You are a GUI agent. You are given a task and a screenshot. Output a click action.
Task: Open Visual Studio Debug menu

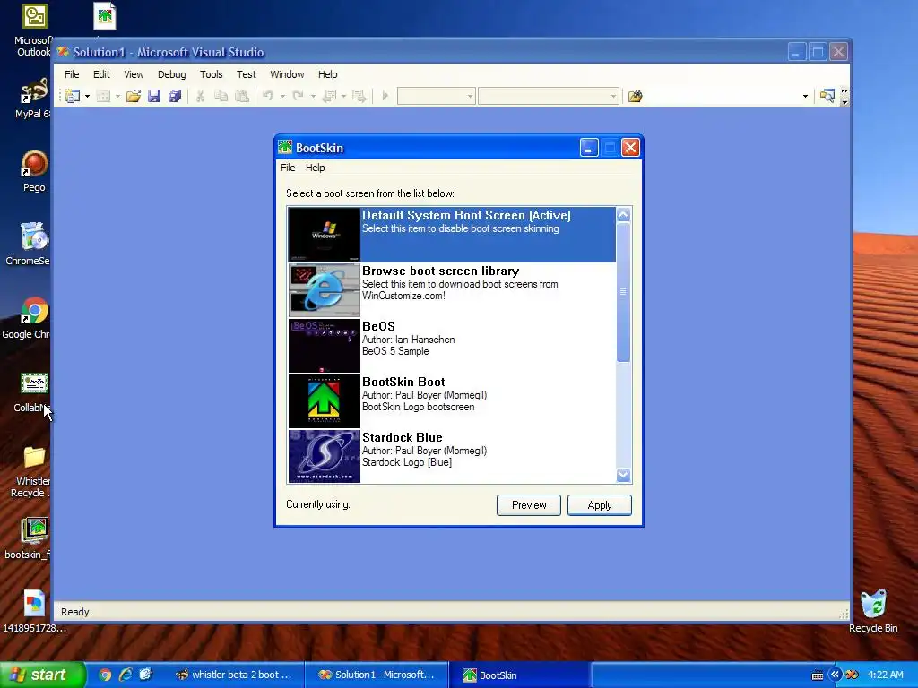click(171, 74)
